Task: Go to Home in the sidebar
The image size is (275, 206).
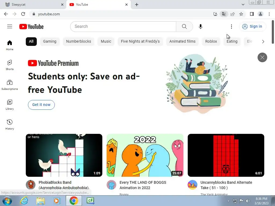Action: click(x=10, y=45)
